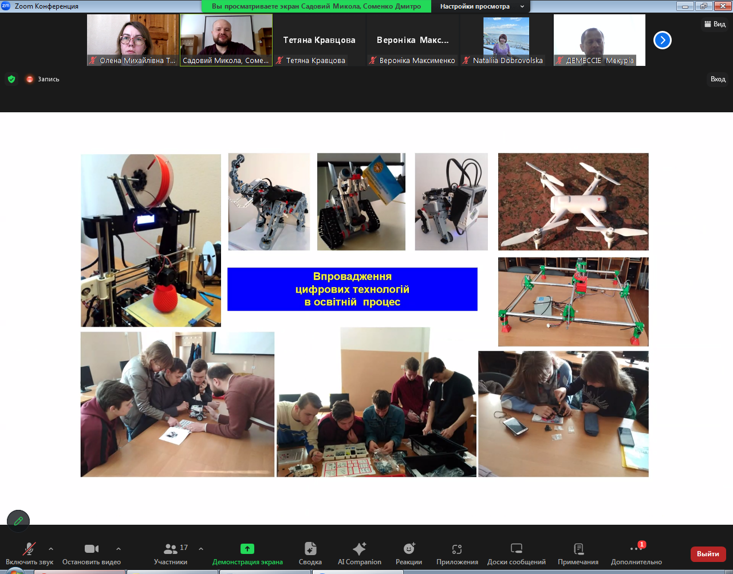
Task: Open the Notes (Примечания) icon
Action: point(578,549)
